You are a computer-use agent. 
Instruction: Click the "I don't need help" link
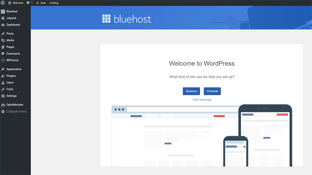[202, 100]
